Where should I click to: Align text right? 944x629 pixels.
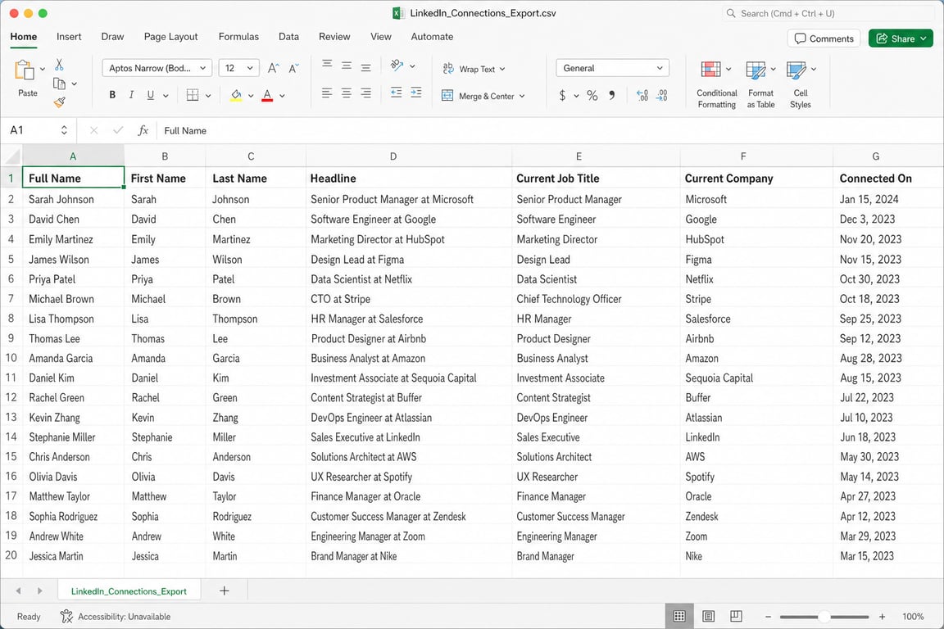tap(366, 93)
